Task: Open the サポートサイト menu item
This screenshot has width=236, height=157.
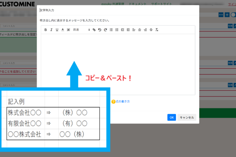Action: [x=162, y=4]
